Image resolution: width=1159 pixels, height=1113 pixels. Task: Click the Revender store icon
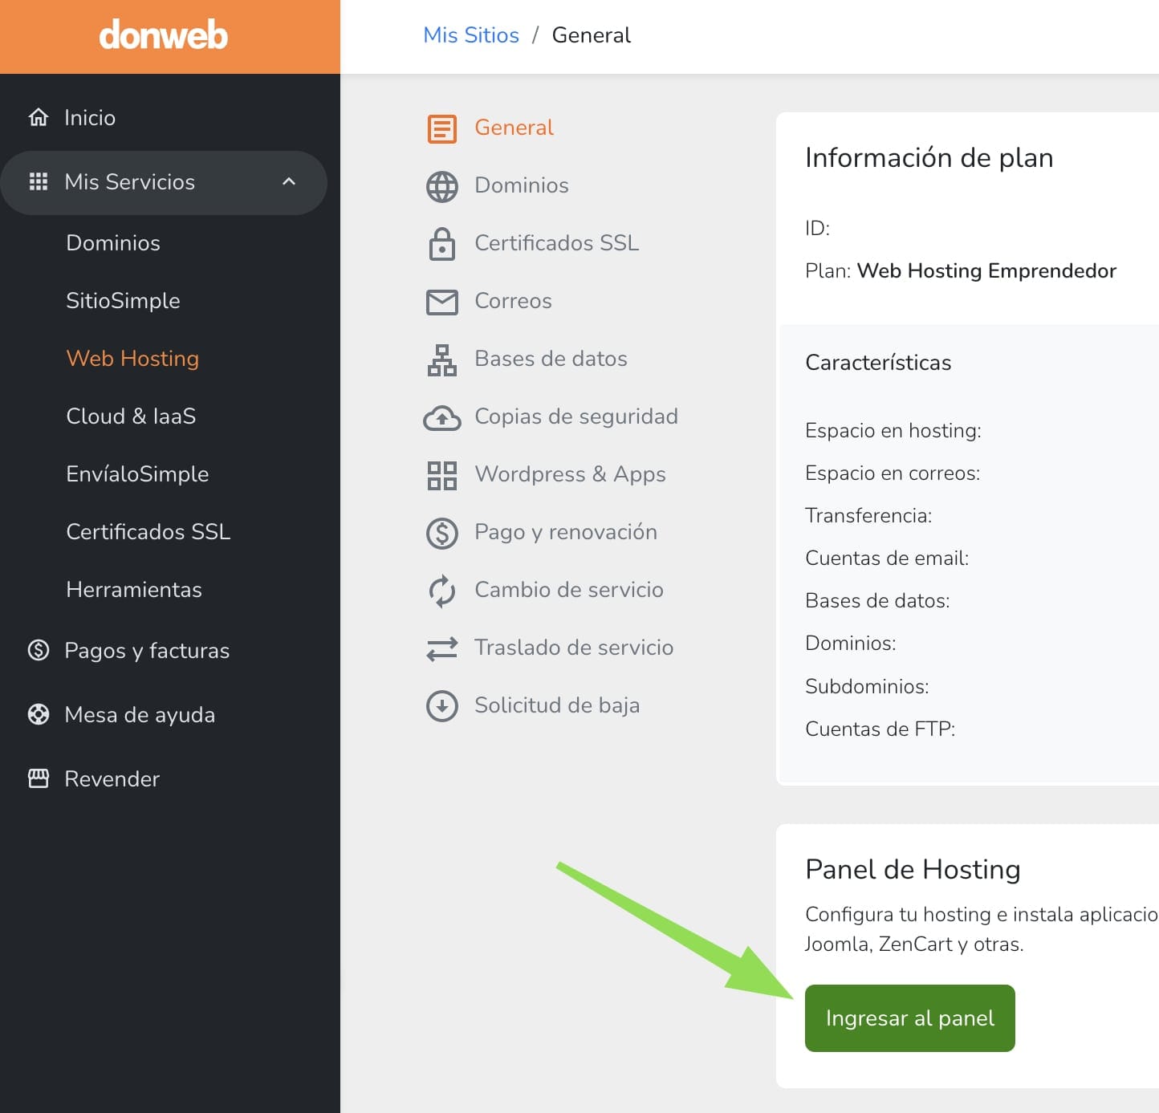pos(39,778)
